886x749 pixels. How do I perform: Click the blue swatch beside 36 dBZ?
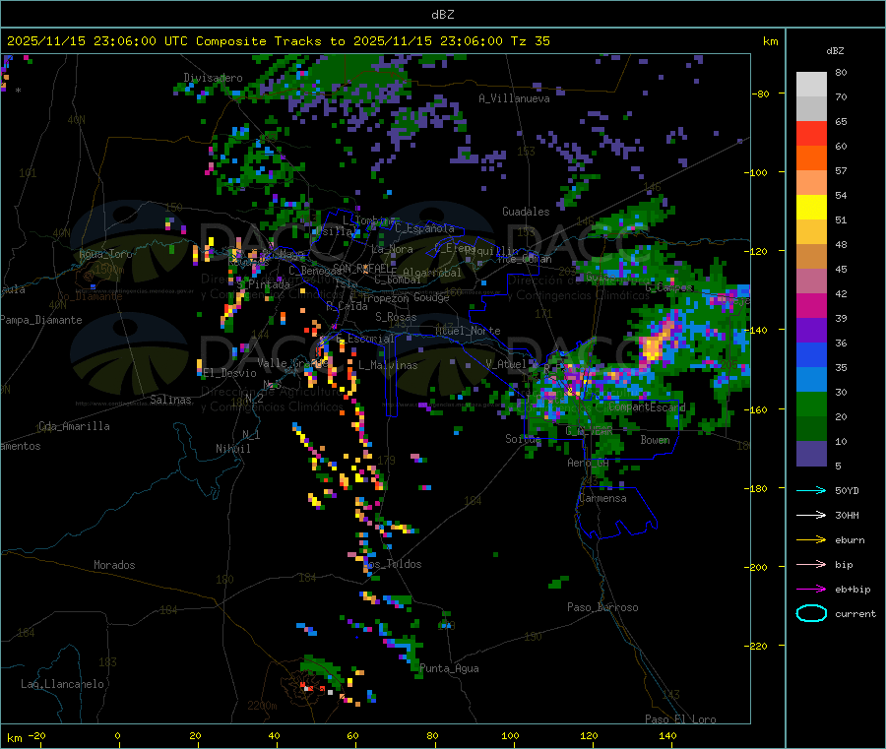click(811, 354)
